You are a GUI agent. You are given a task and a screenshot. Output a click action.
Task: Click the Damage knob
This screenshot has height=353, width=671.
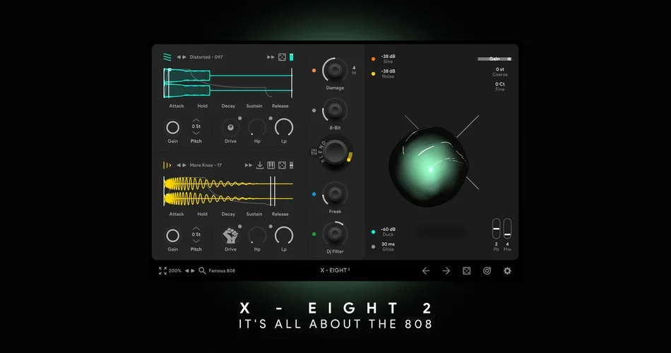tap(335, 70)
